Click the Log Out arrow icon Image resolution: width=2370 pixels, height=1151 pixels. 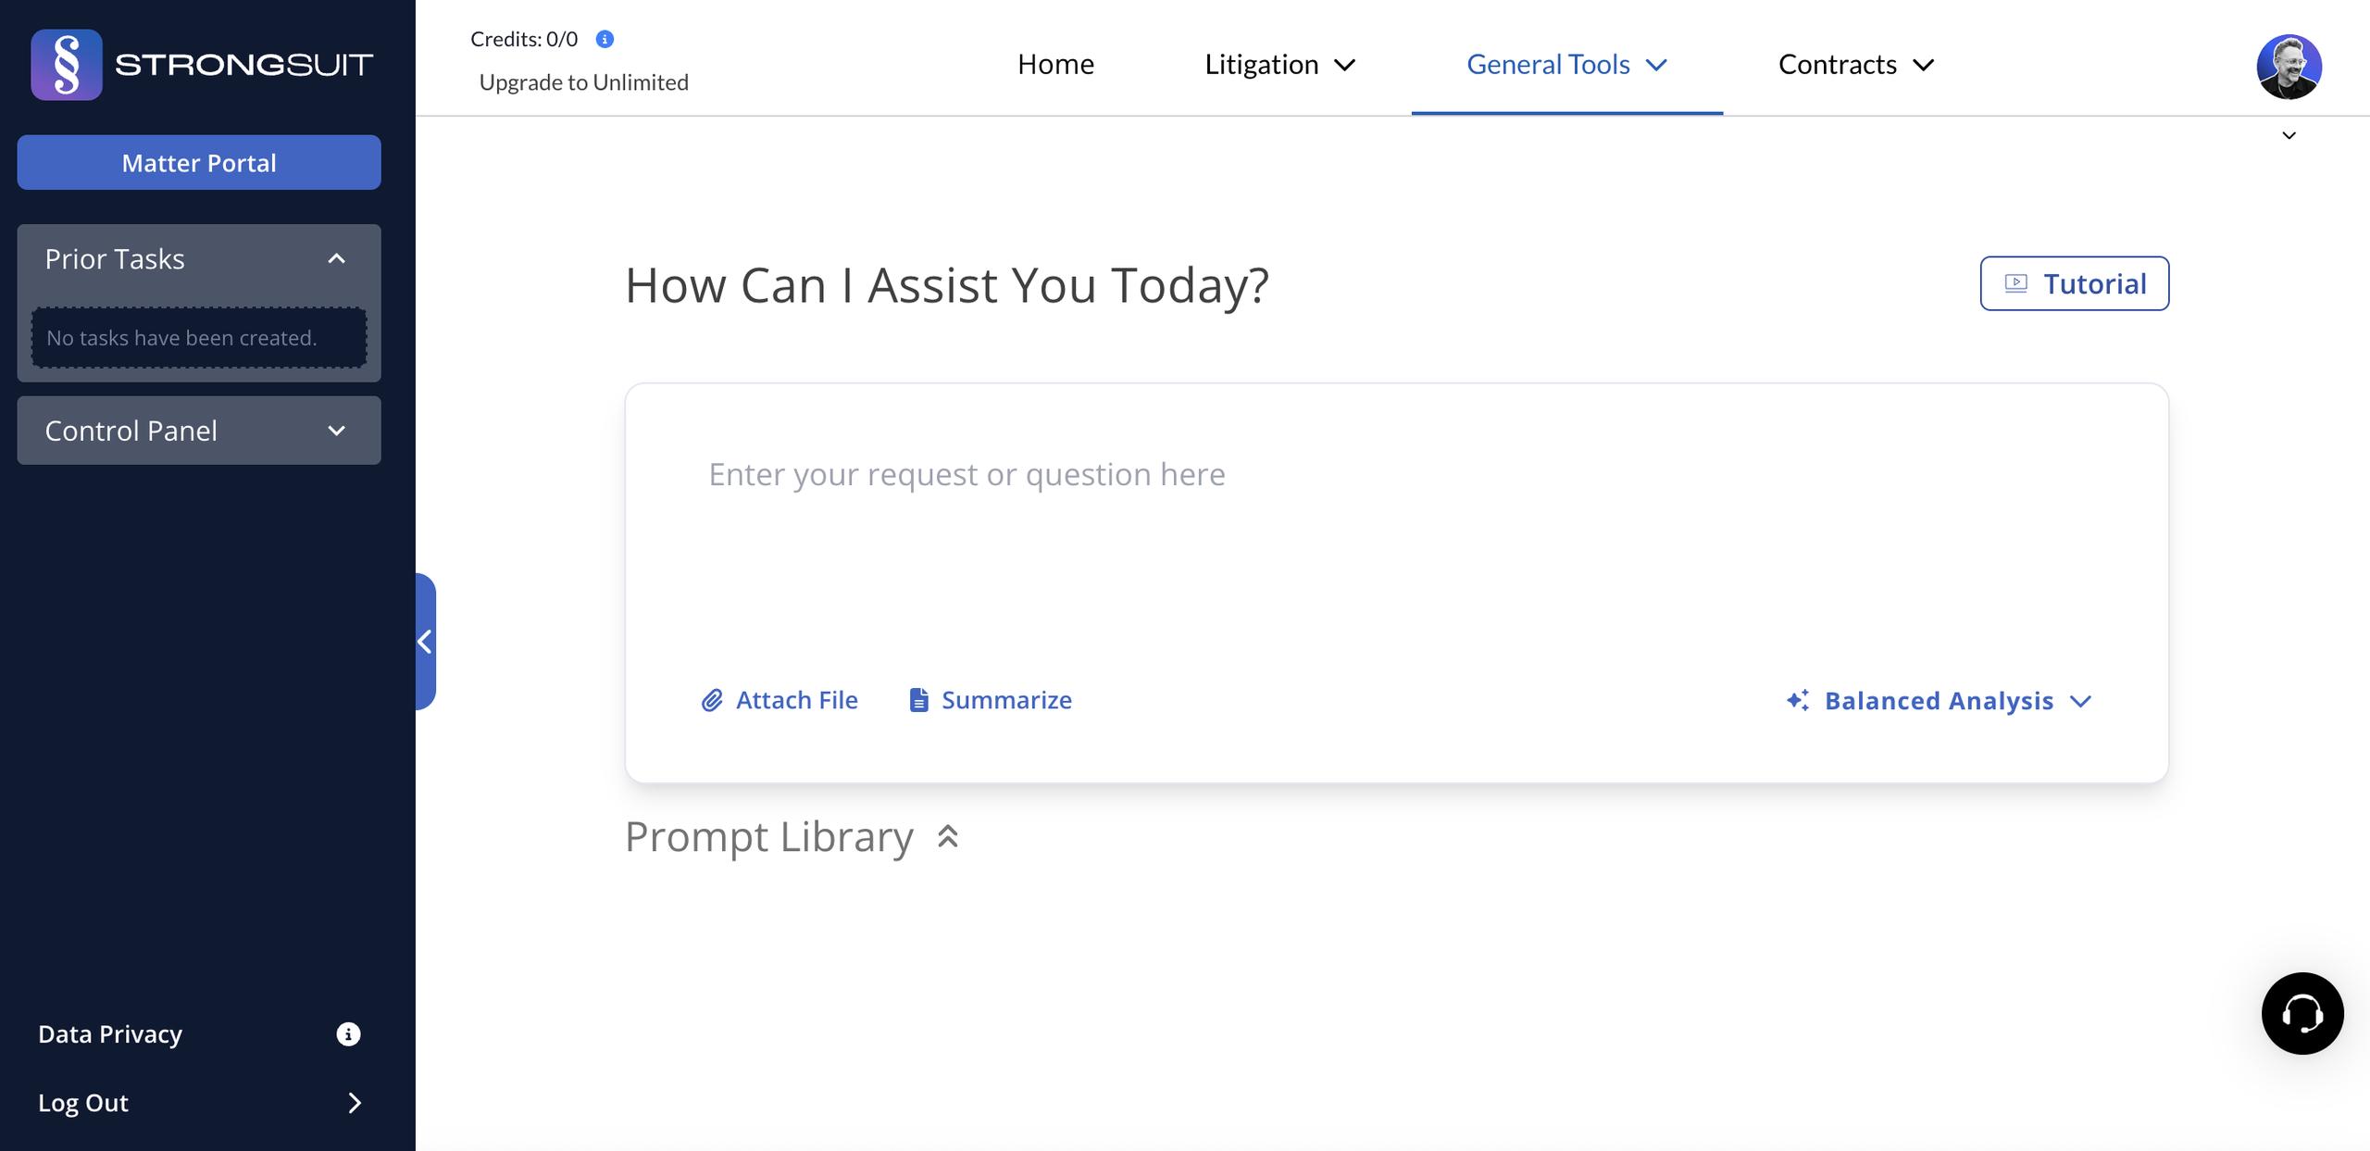tap(354, 1103)
